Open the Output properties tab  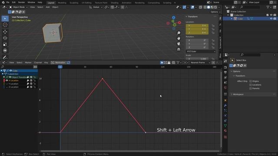point(225,72)
